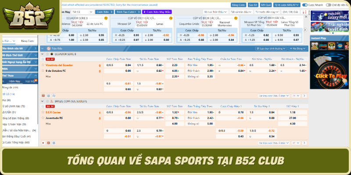This screenshot has width=351, height=175.
Task: Open the Hai Dòng layout dropdown
Action: (x=298, y=49)
